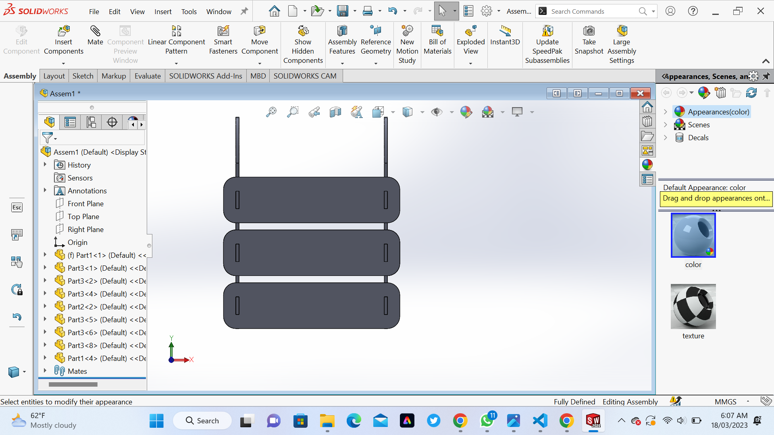
Task: Open SOLIDWORKS Add-Ins tab
Action: click(x=206, y=76)
